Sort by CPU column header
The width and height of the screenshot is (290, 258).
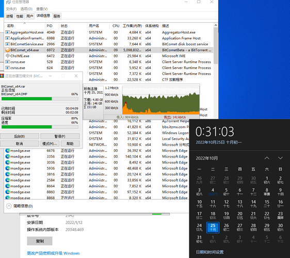[x=116, y=26]
